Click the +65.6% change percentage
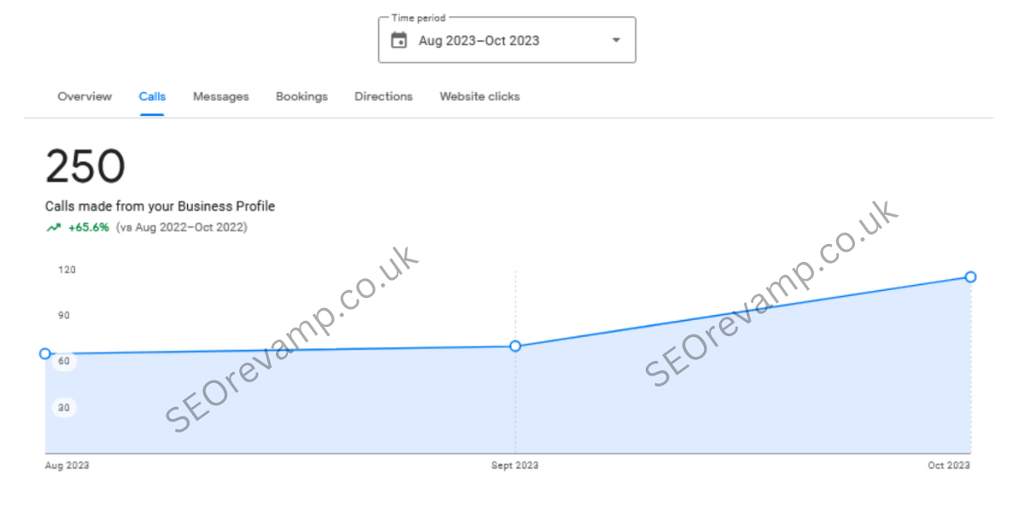 click(89, 228)
